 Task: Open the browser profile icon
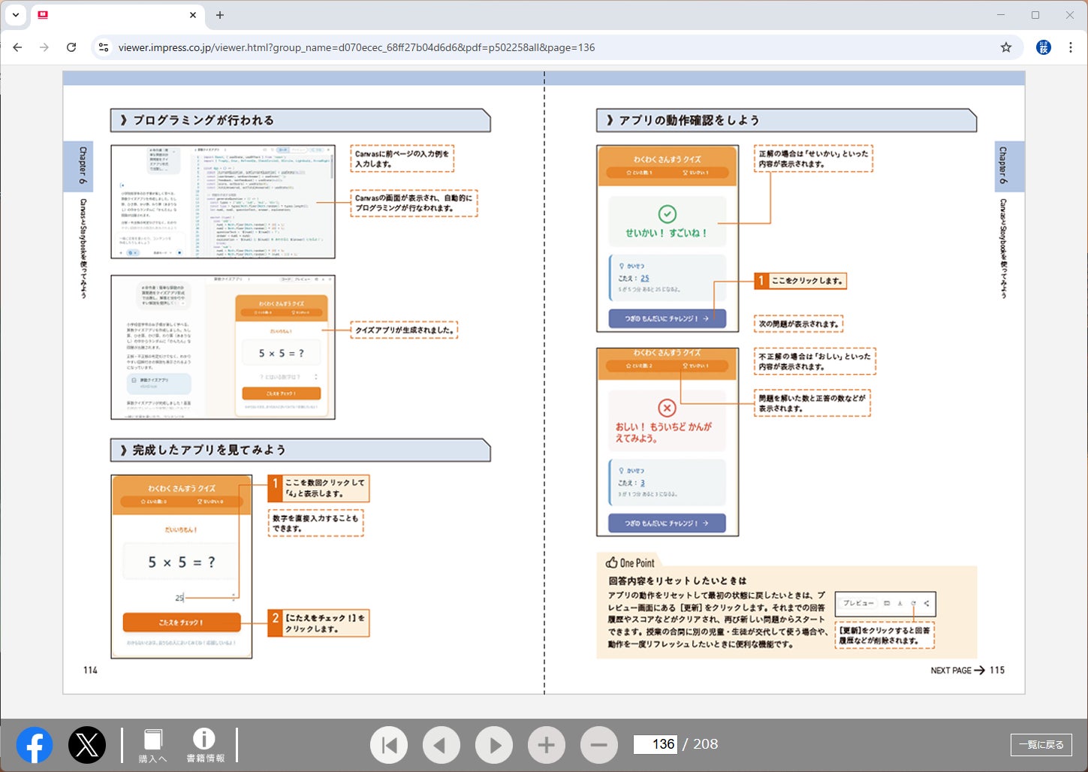[1044, 47]
